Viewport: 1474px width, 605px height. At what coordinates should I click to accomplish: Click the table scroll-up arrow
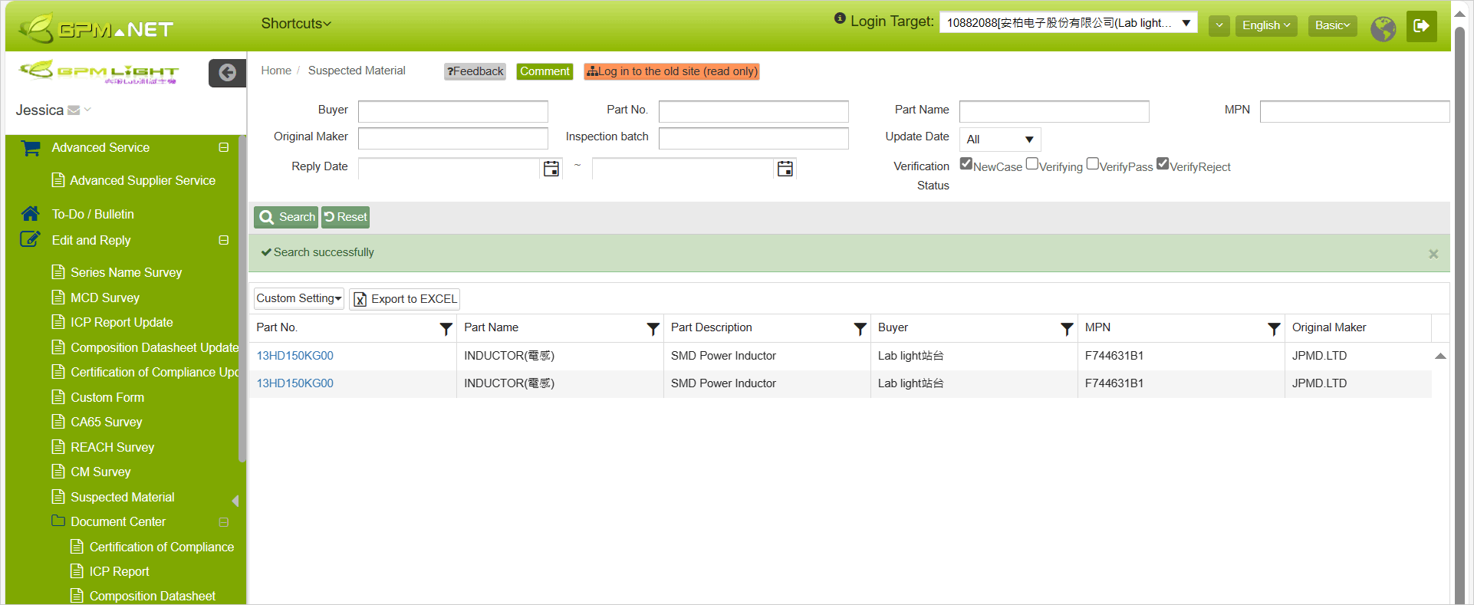tap(1440, 356)
